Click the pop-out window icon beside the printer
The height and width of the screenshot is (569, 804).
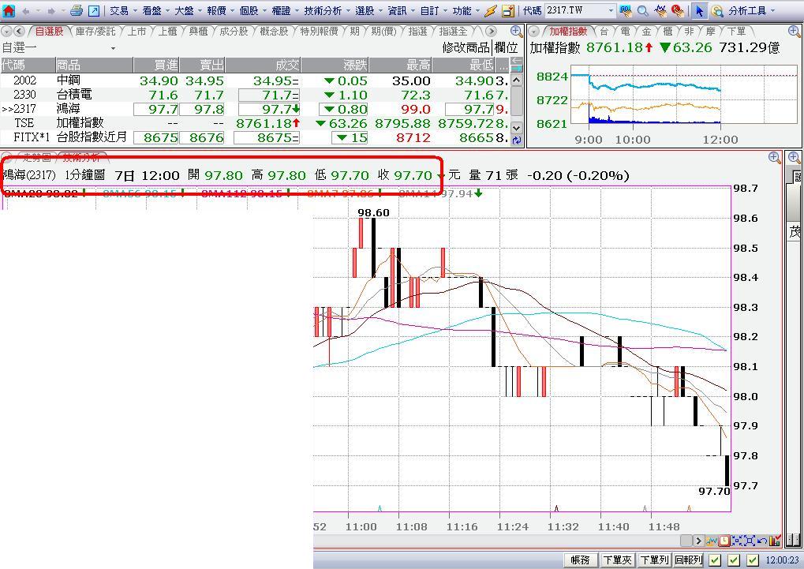94,10
